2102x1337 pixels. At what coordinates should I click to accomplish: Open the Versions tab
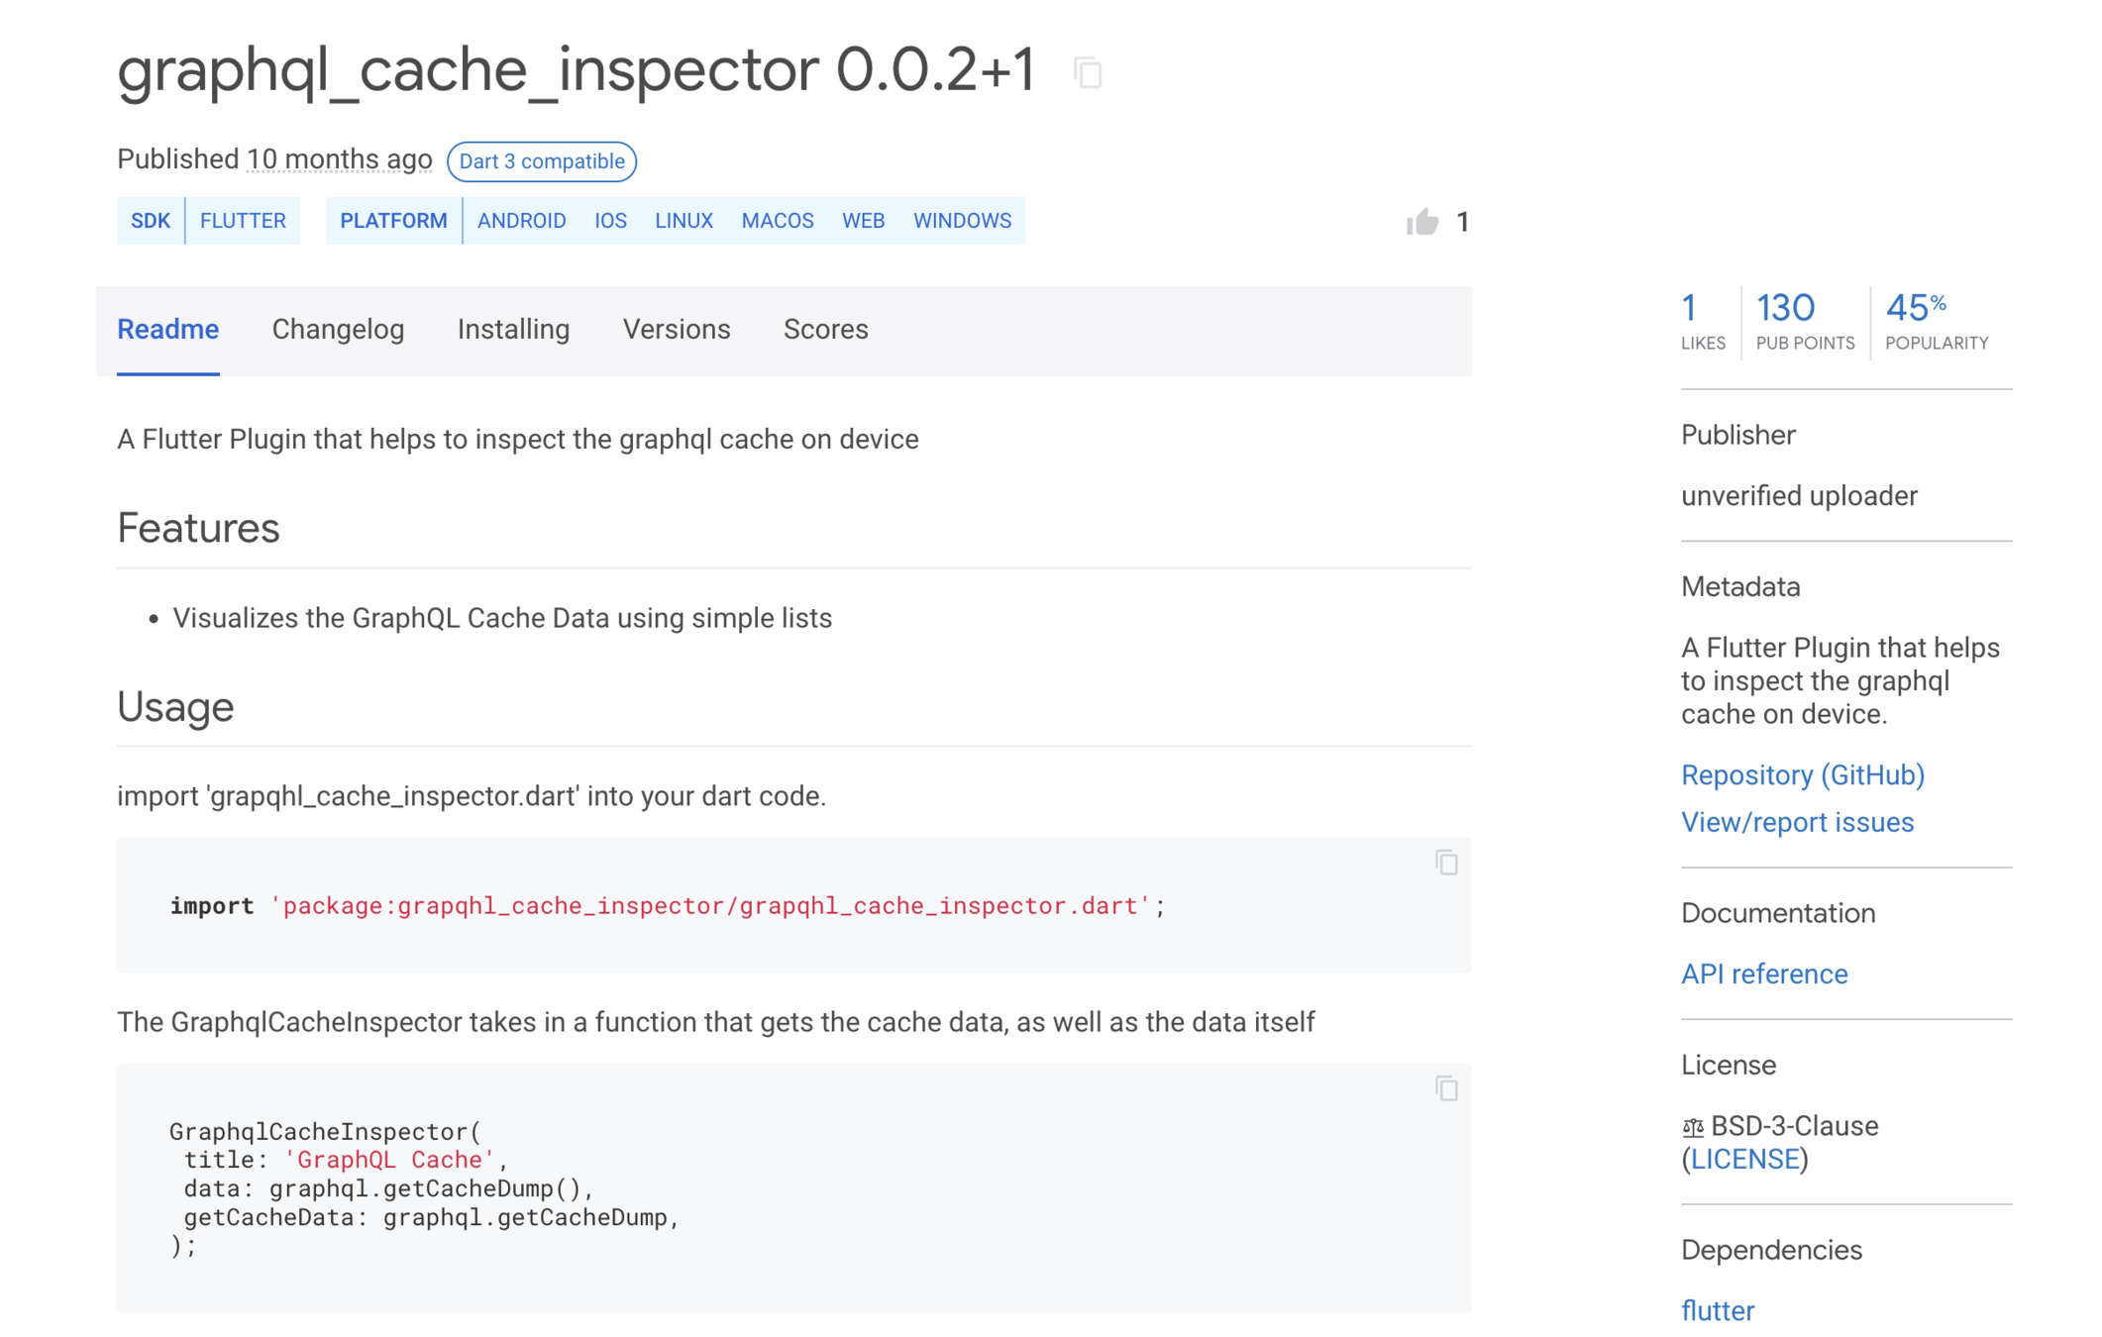[x=677, y=330]
